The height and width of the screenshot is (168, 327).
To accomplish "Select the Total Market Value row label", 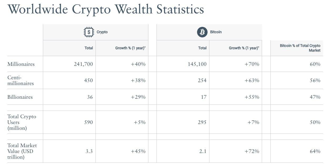I will [x=22, y=151].
